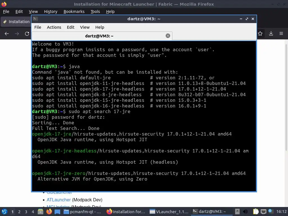This screenshot has width=288, height=216.
Task: Open the Firefox downloads panel
Action: coord(271,33)
